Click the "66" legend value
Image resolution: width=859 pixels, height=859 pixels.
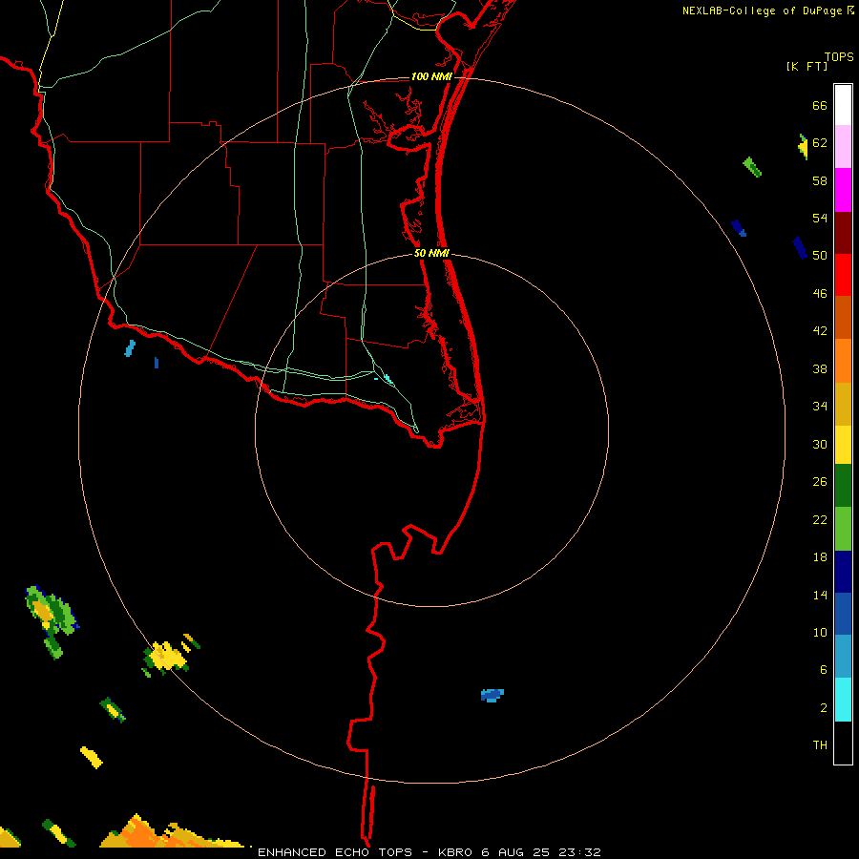pyautogui.click(x=820, y=105)
